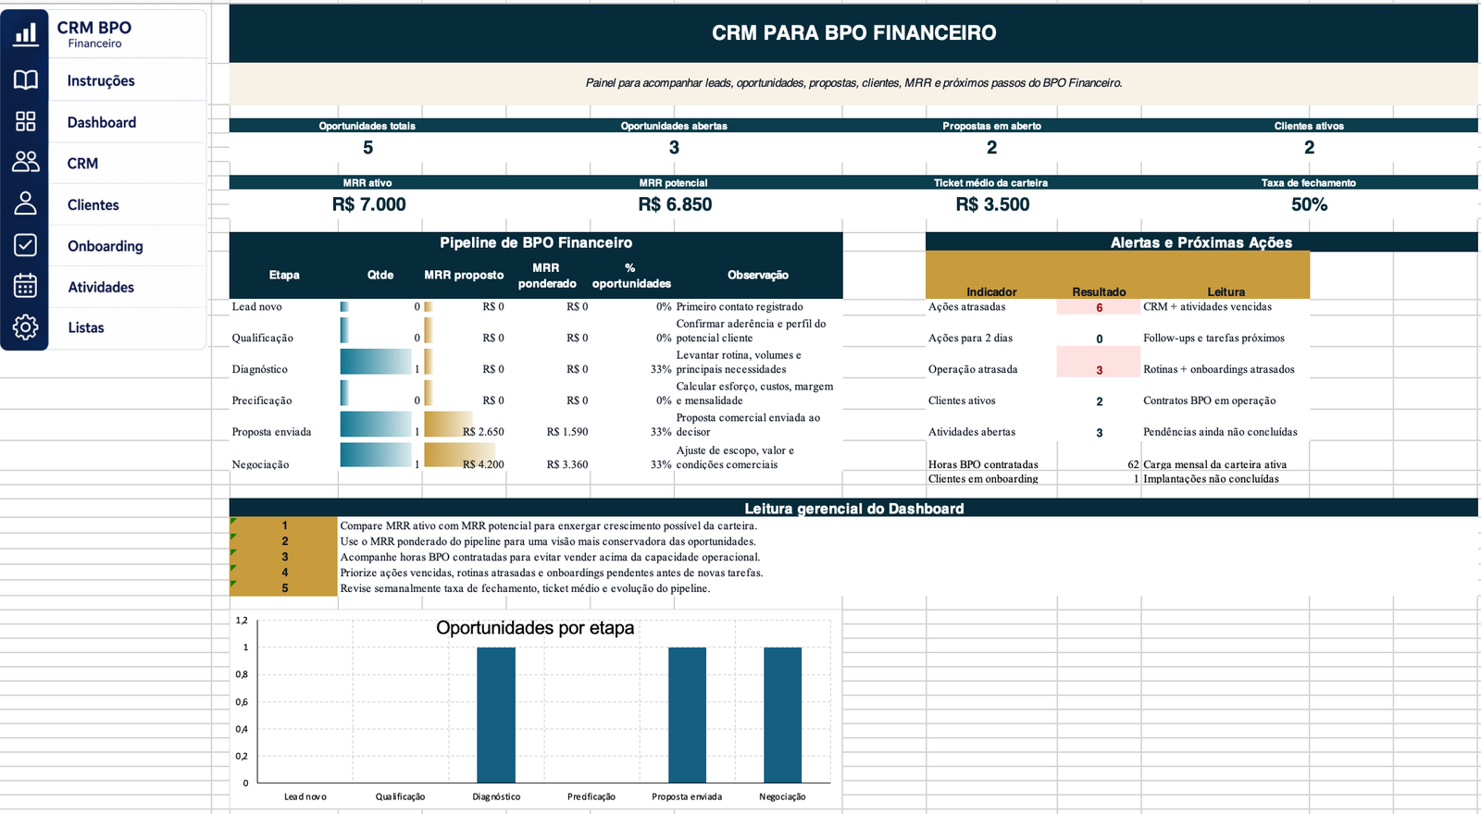Click the checkmark Onboarding icon
Image resolution: width=1481 pixels, height=814 pixels.
click(25, 244)
